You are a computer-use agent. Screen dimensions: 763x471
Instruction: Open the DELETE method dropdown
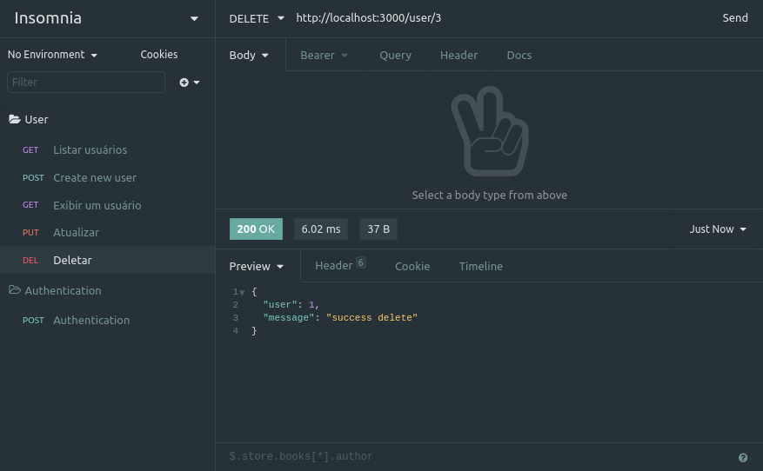click(x=257, y=18)
